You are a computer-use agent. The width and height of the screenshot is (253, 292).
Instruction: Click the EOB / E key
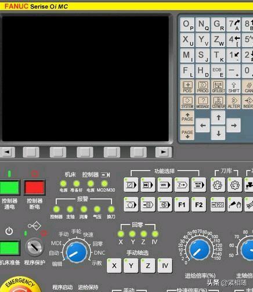[x=218, y=71]
